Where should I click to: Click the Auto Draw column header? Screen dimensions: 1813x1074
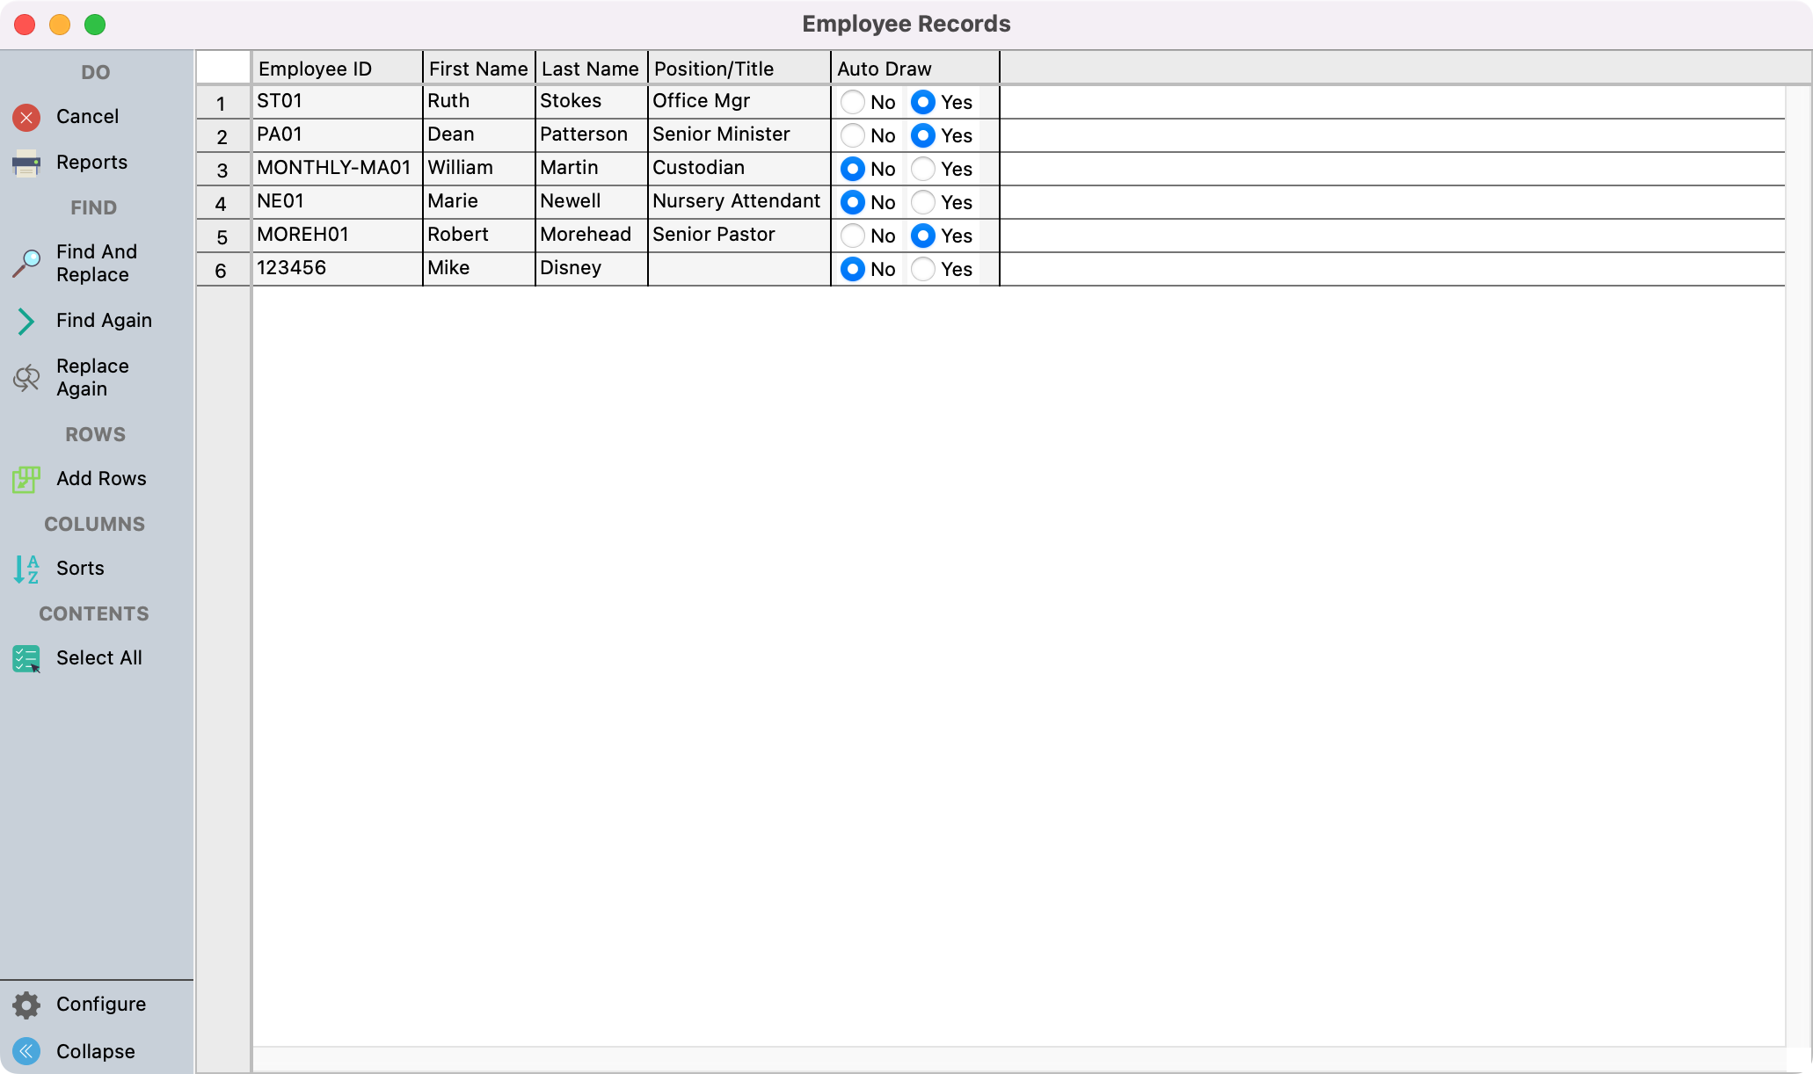click(884, 69)
